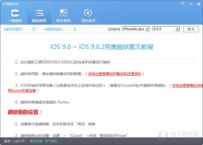This screenshot has width=203, height=145.
Task: Click the line about iCloud 查找我的iPhone
Action: click(71, 136)
